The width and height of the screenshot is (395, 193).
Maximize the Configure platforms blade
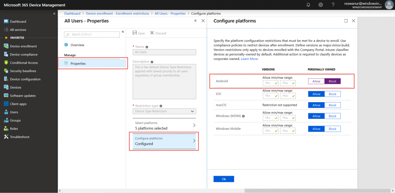pos(346,21)
